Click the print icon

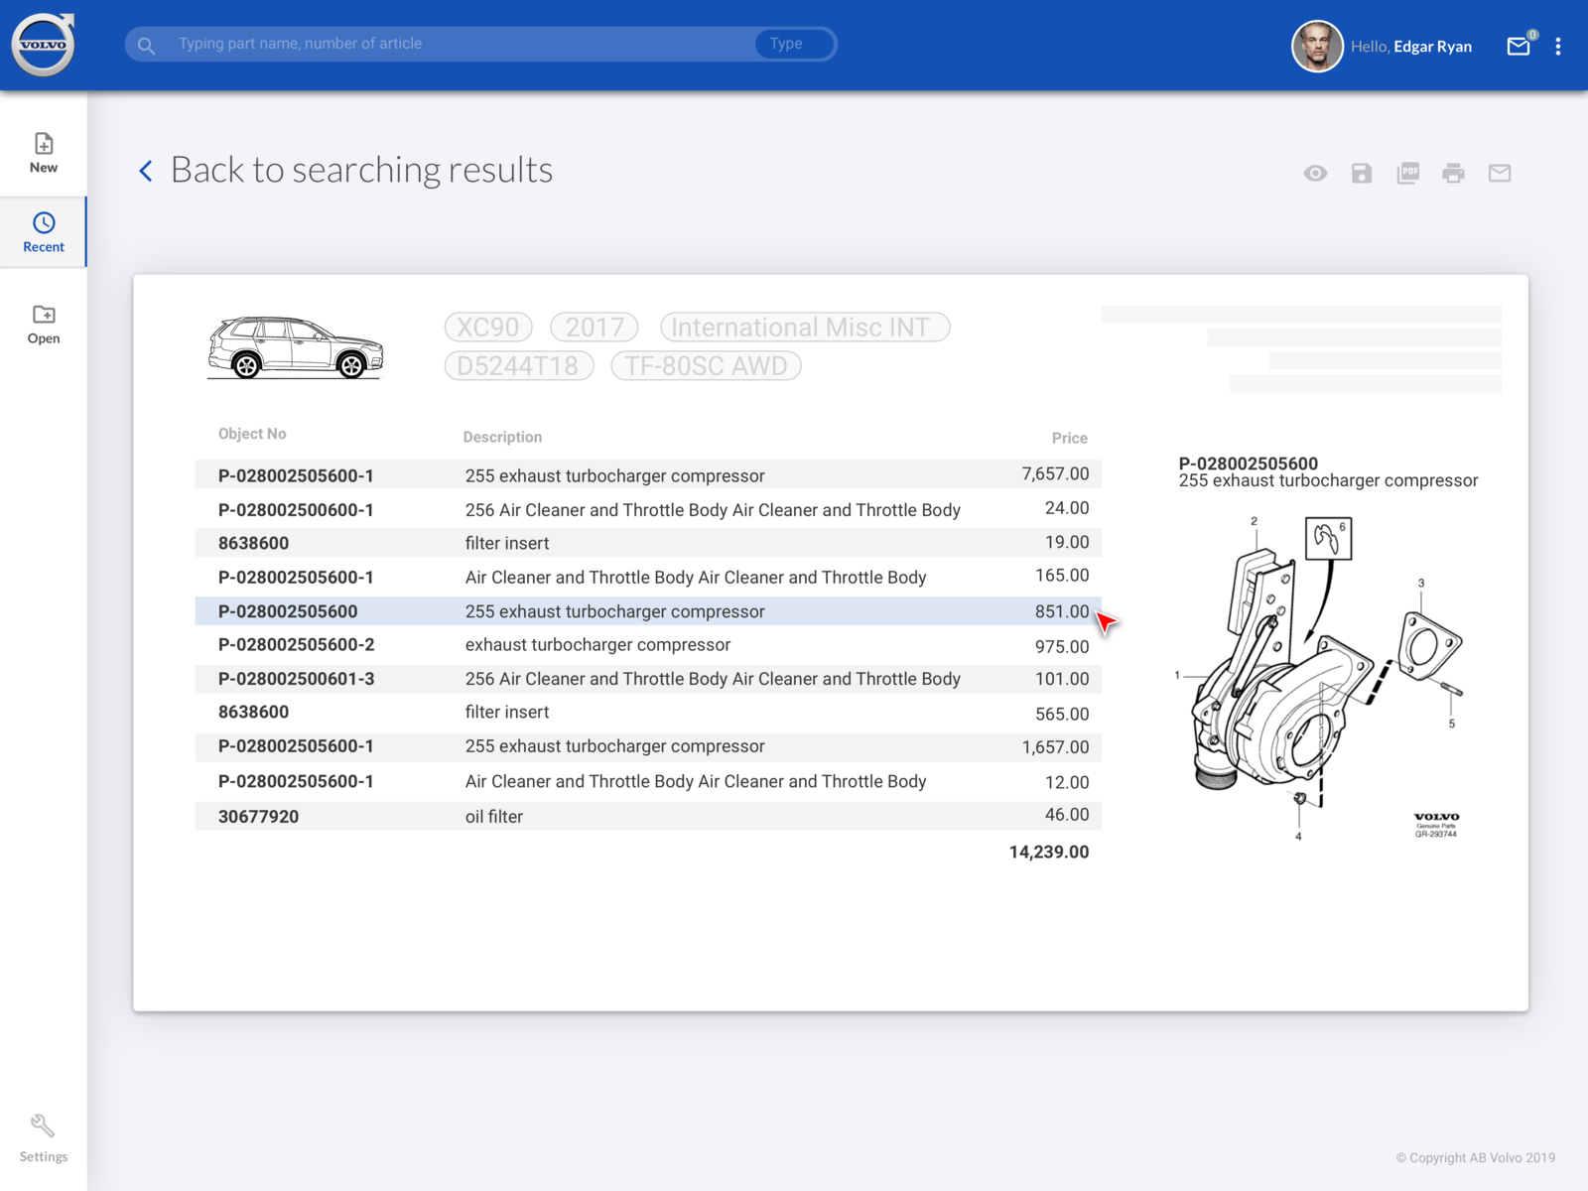[1453, 173]
